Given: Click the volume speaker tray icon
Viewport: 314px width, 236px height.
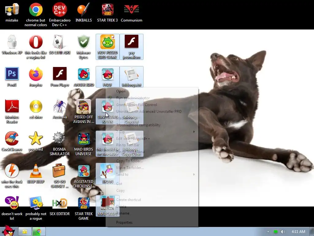Looking at the screenshot, I should (283, 232).
